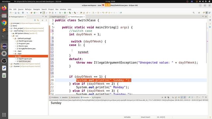Image resolution: width=212 pixels, height=119 pixels.
Task: Switch to the Declaration tab
Action: click(x=74, y=97)
